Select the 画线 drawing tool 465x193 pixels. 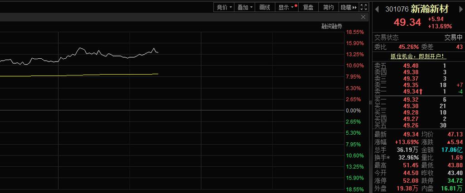point(265,7)
